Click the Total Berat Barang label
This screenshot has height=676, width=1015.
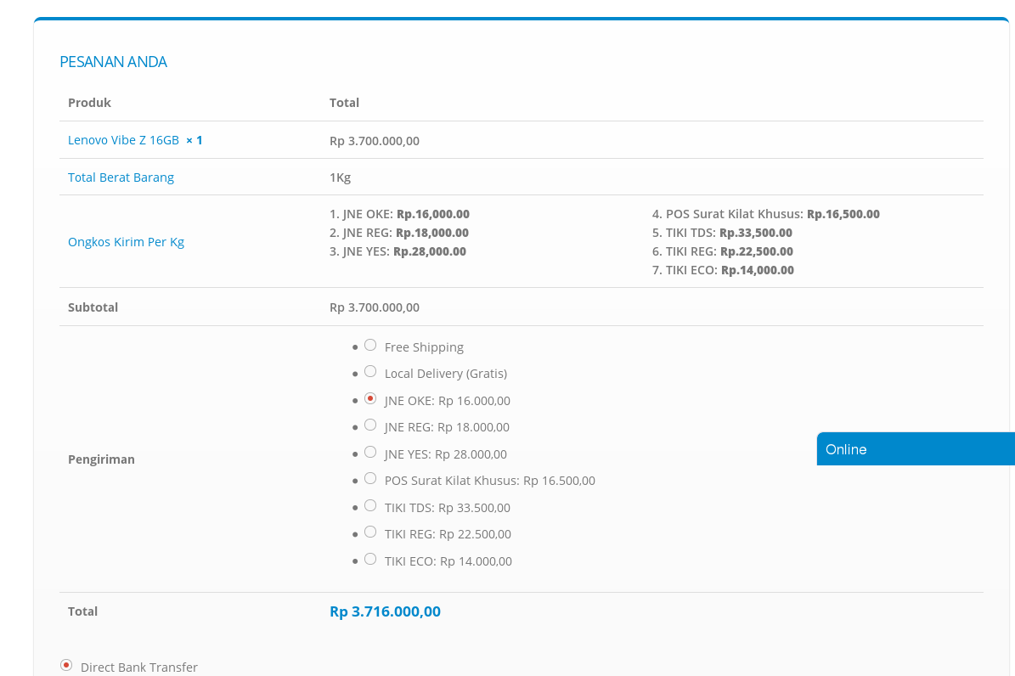[121, 177]
